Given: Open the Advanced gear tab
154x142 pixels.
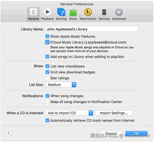Looking at the screenshot, I should coord(119,14).
